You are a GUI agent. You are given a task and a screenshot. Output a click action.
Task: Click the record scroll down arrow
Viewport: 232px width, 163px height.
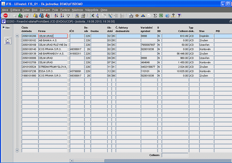click(17, 151)
